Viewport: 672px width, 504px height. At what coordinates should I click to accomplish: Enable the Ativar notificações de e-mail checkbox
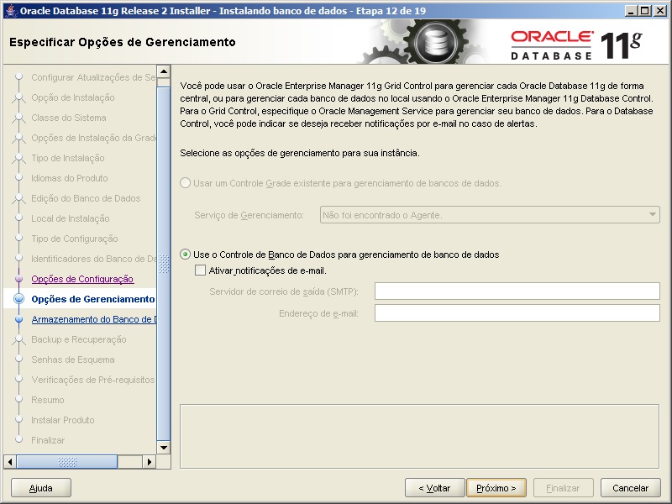pos(200,270)
